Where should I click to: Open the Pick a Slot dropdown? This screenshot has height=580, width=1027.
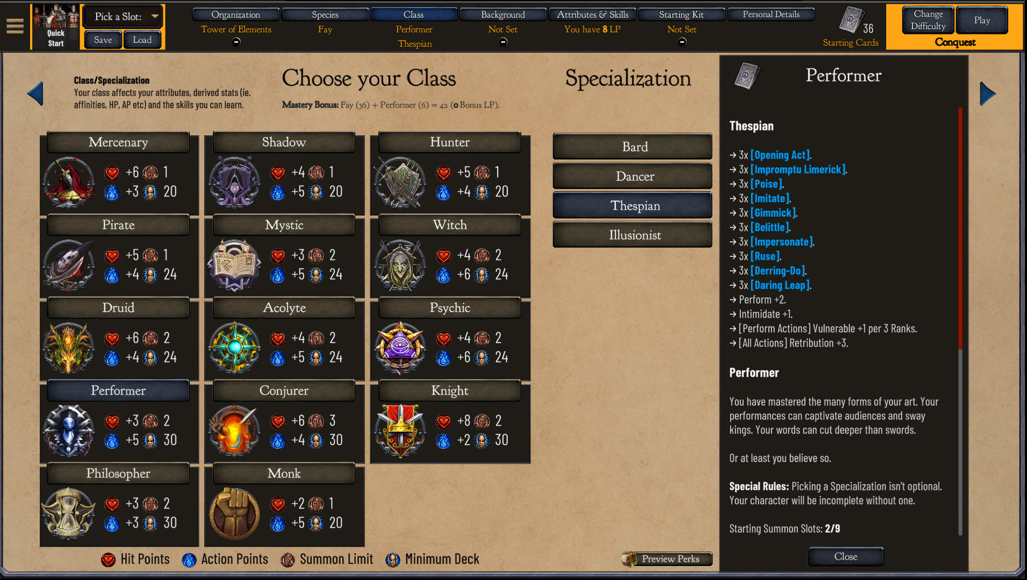pos(123,17)
